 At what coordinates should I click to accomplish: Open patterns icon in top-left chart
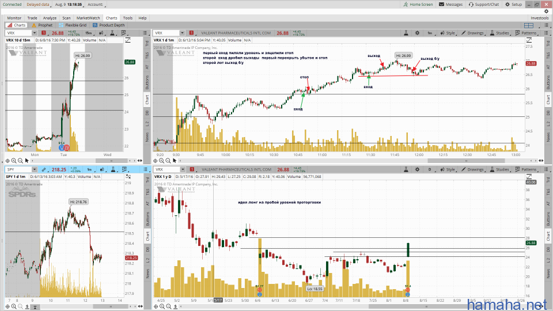point(124,33)
